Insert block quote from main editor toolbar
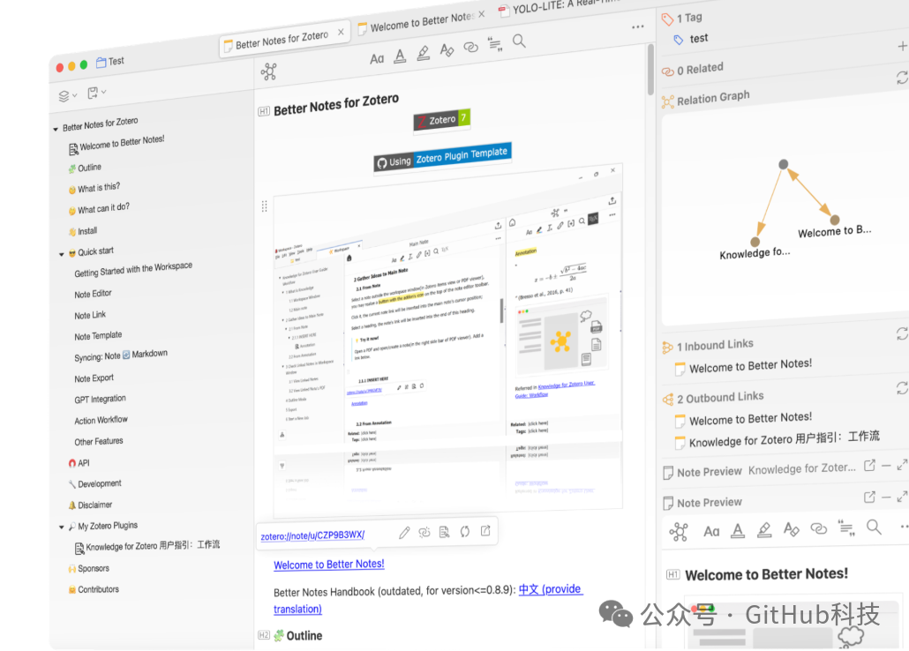Image resolution: width=909 pixels, height=651 pixels. (495, 44)
